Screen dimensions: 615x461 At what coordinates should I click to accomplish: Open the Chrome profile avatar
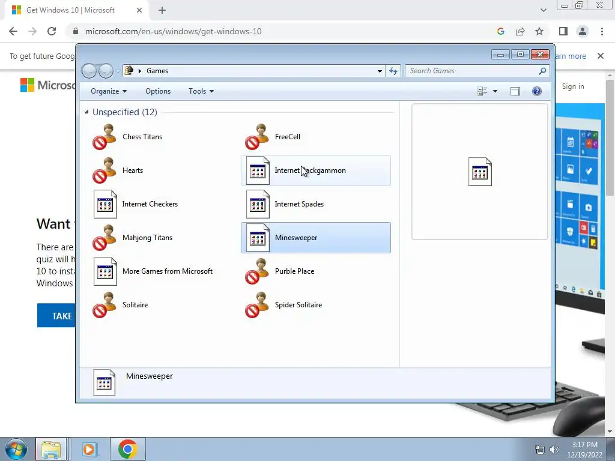583,31
